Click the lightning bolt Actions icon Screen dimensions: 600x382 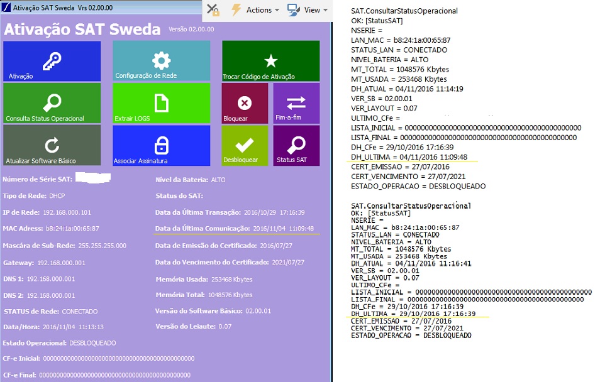[236, 9]
